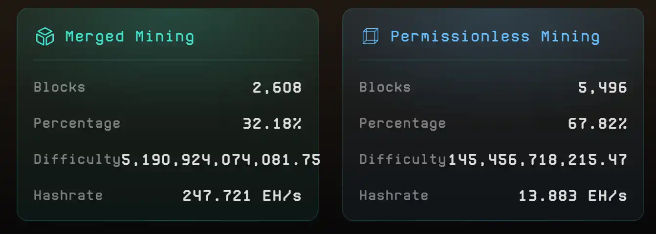Image resolution: width=656 pixels, height=234 pixels.
Task: Click the 247.721 EH/s hashrate value
Action: (242, 195)
